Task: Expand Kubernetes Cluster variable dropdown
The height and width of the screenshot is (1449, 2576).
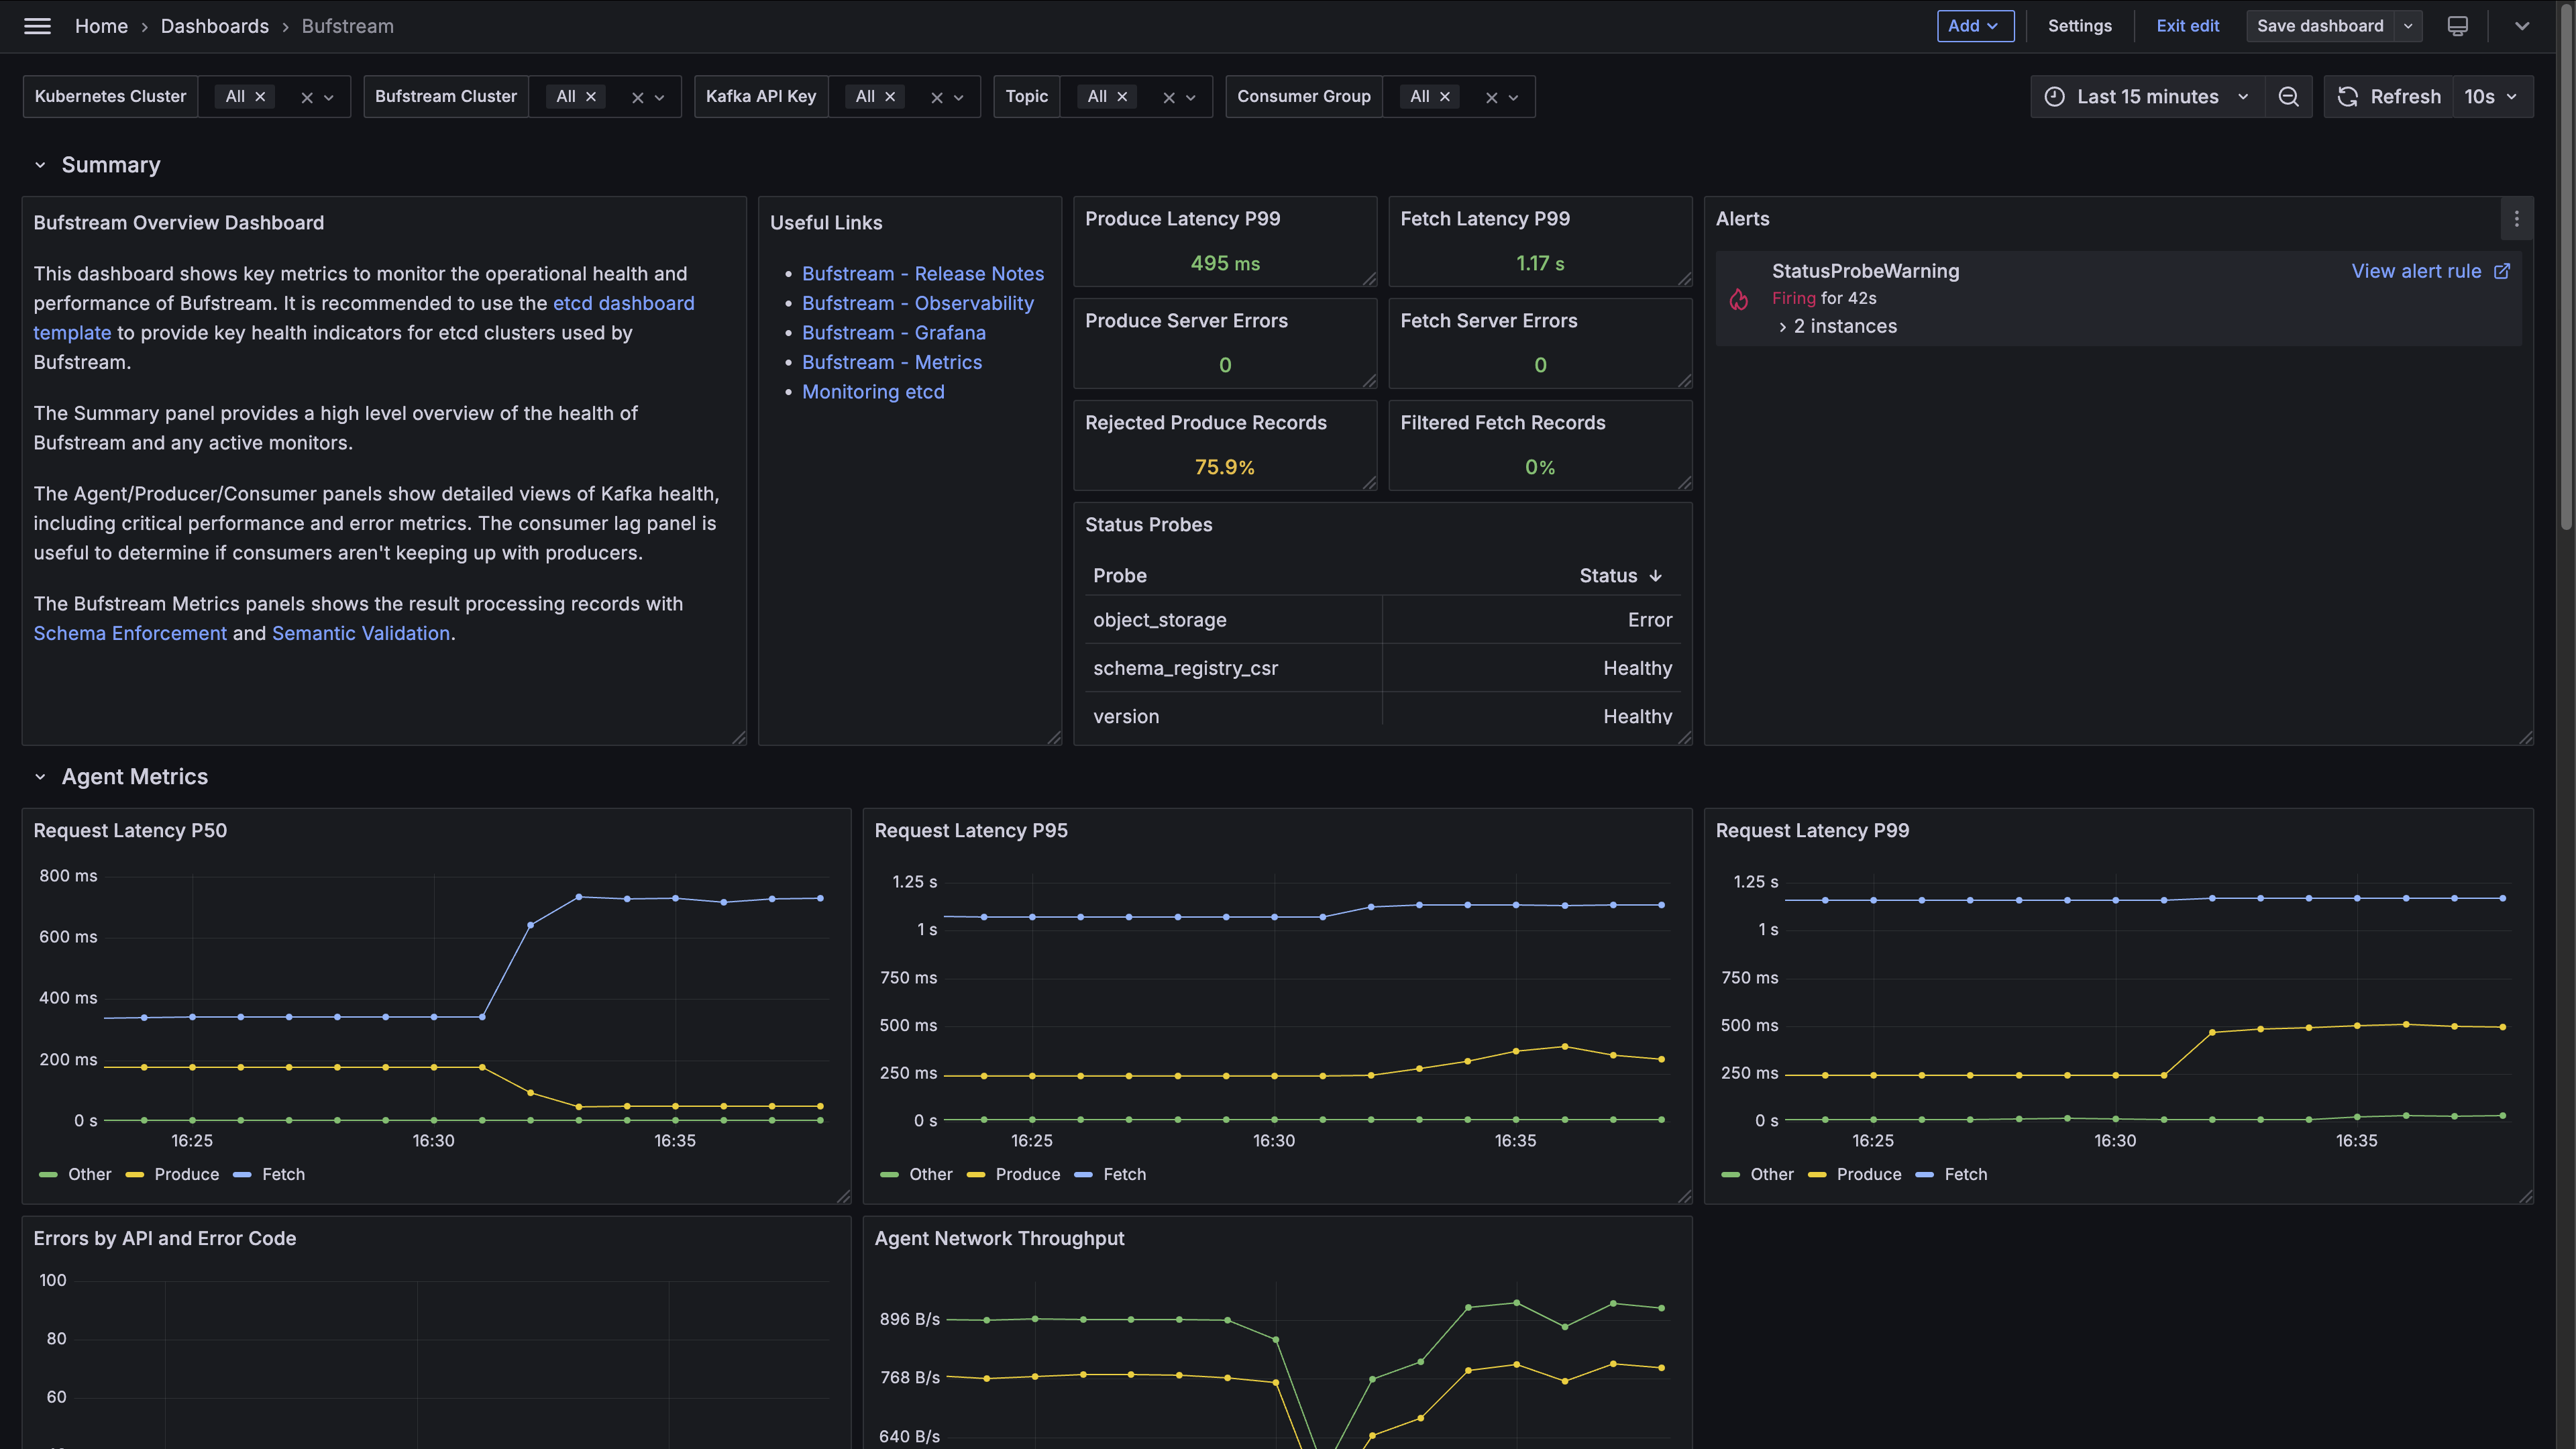Action: 329,97
